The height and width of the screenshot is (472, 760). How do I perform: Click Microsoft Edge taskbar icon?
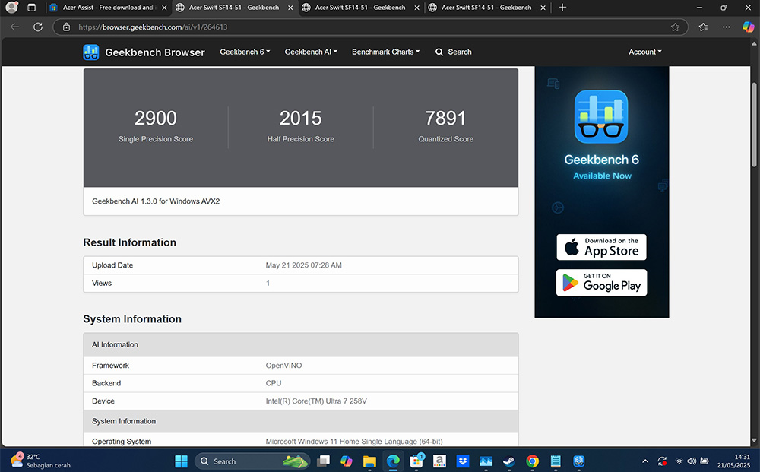(393, 461)
